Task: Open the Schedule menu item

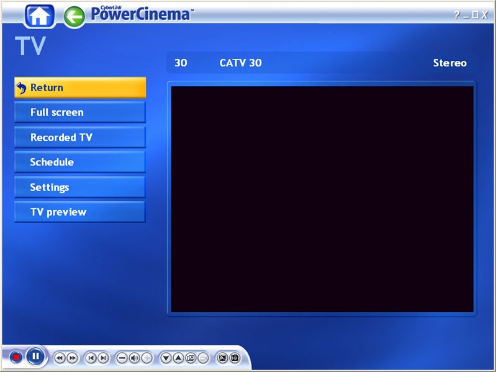Action: point(80,162)
